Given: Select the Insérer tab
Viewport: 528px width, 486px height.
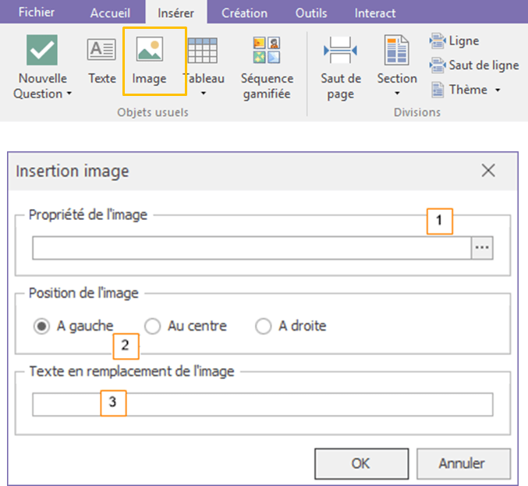Looking at the screenshot, I should 175,12.
